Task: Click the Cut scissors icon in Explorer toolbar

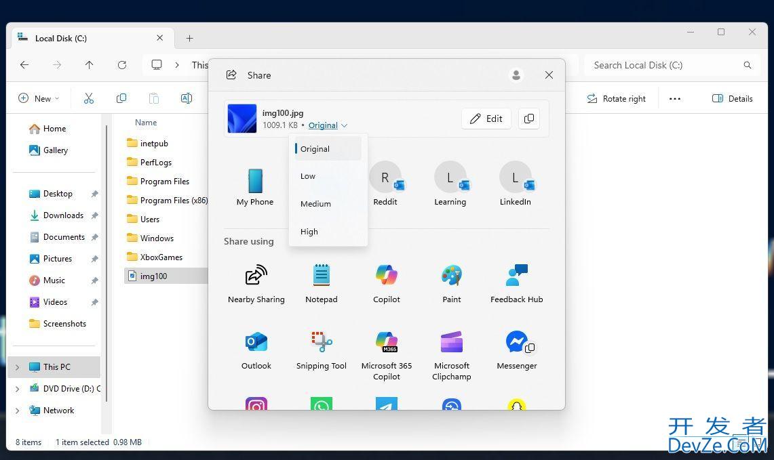Action: pos(89,99)
